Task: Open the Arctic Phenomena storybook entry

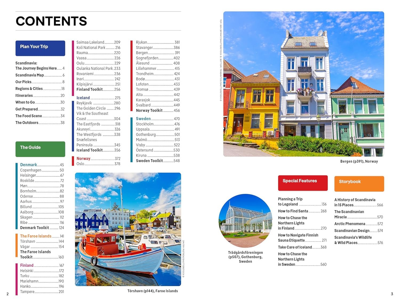Action: 350,224
